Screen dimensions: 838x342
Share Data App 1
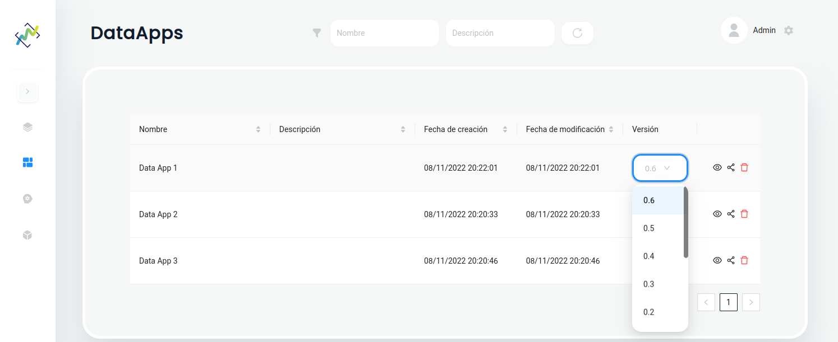[x=731, y=167]
